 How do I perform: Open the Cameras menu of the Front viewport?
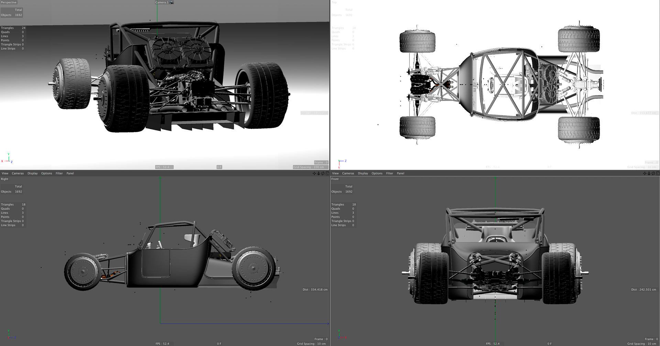click(348, 173)
